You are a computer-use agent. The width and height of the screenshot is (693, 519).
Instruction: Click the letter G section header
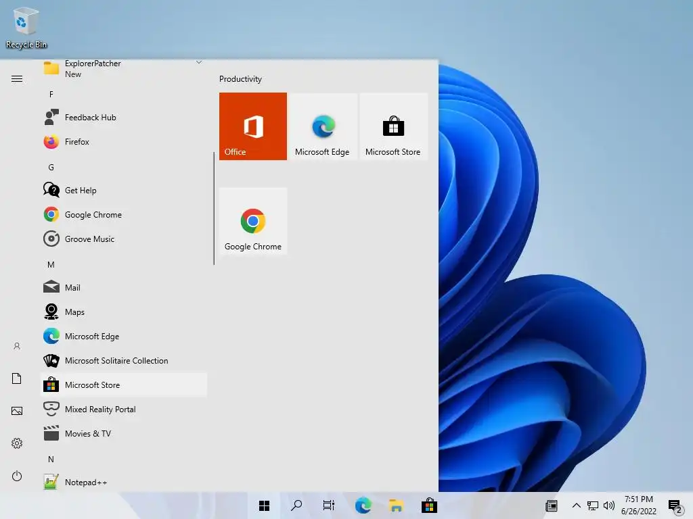click(x=51, y=168)
